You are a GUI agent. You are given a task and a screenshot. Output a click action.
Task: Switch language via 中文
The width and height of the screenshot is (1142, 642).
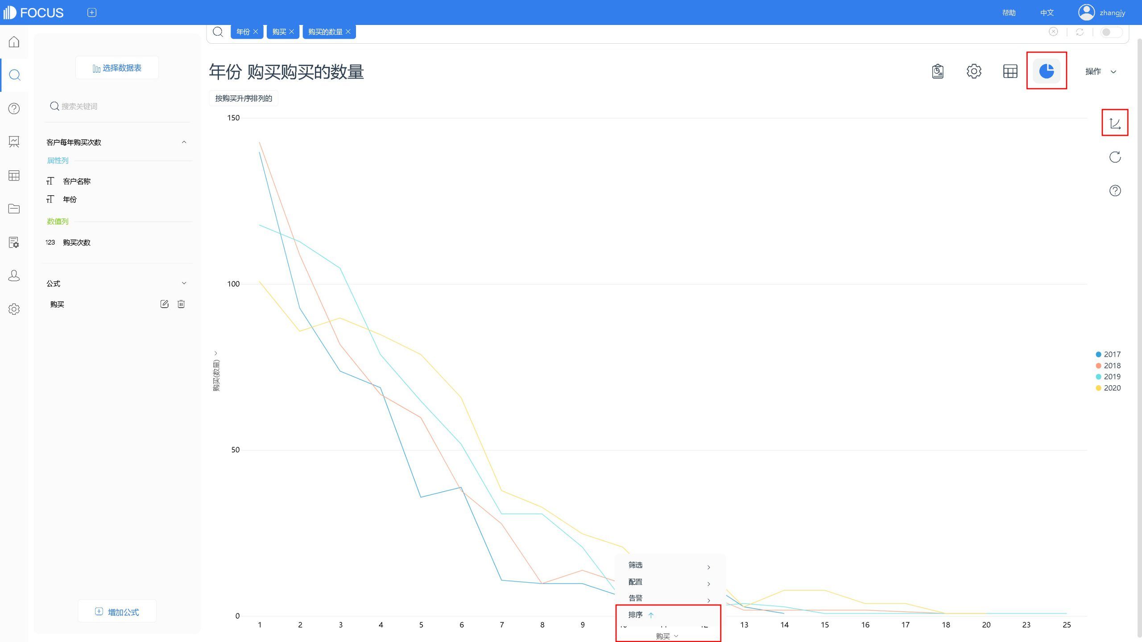[x=1047, y=12]
